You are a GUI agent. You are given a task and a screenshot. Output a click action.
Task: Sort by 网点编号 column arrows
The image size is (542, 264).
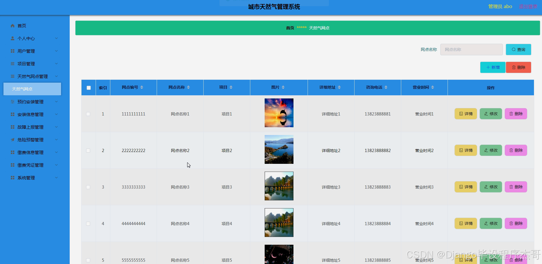tap(142, 87)
